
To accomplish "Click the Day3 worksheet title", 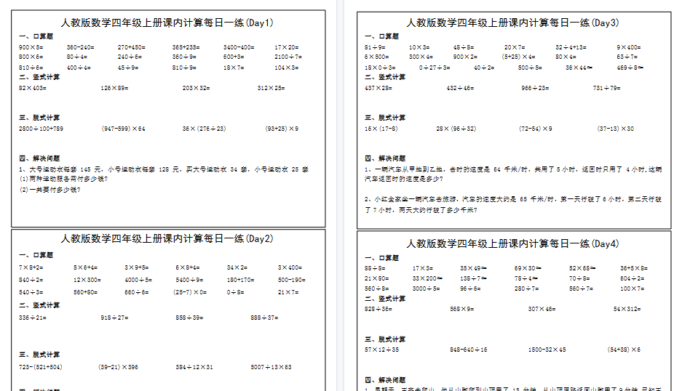I will (x=513, y=23).
